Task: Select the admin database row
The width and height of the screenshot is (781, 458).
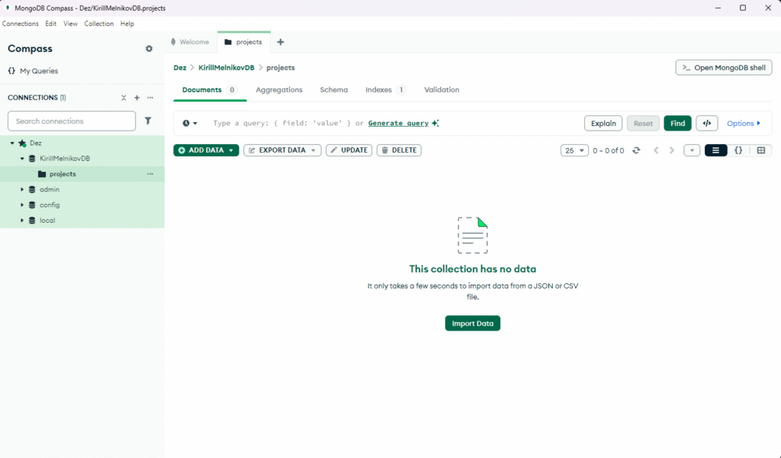Action: tap(82, 189)
